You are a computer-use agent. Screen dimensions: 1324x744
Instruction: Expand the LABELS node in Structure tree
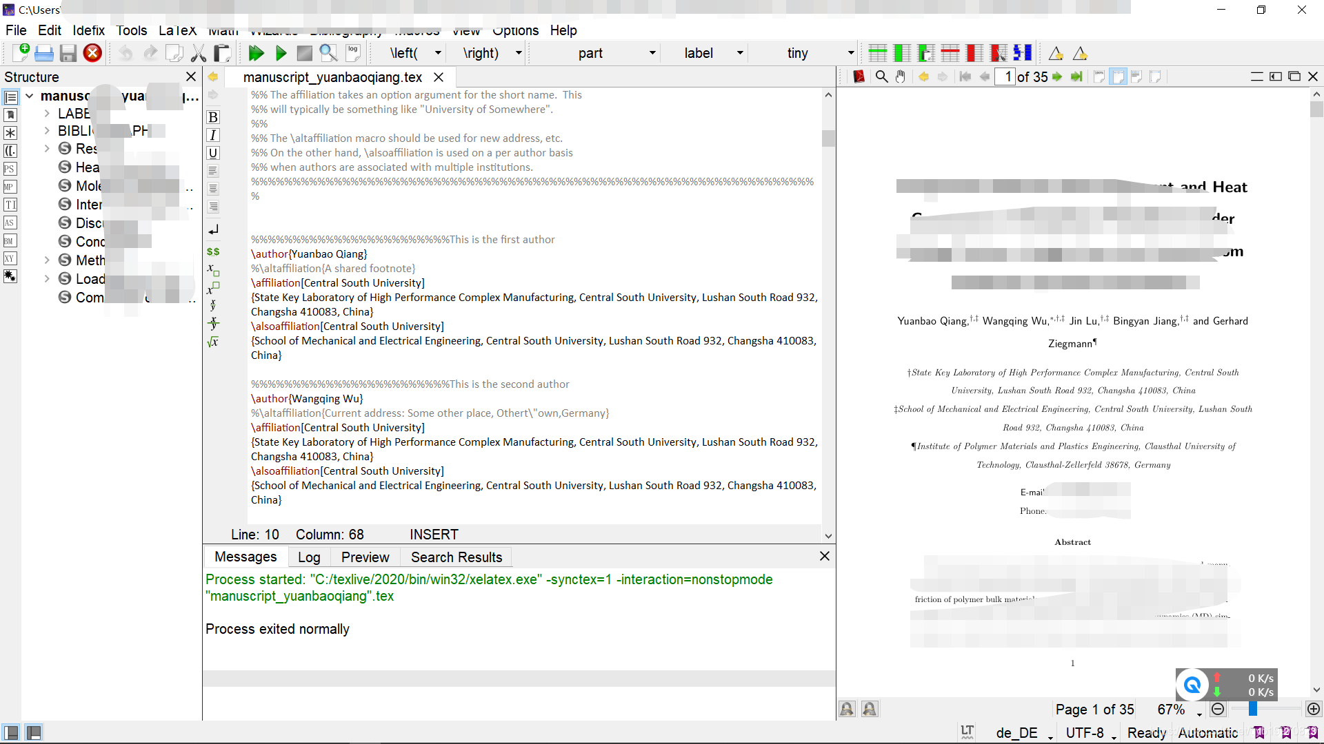[47, 113]
